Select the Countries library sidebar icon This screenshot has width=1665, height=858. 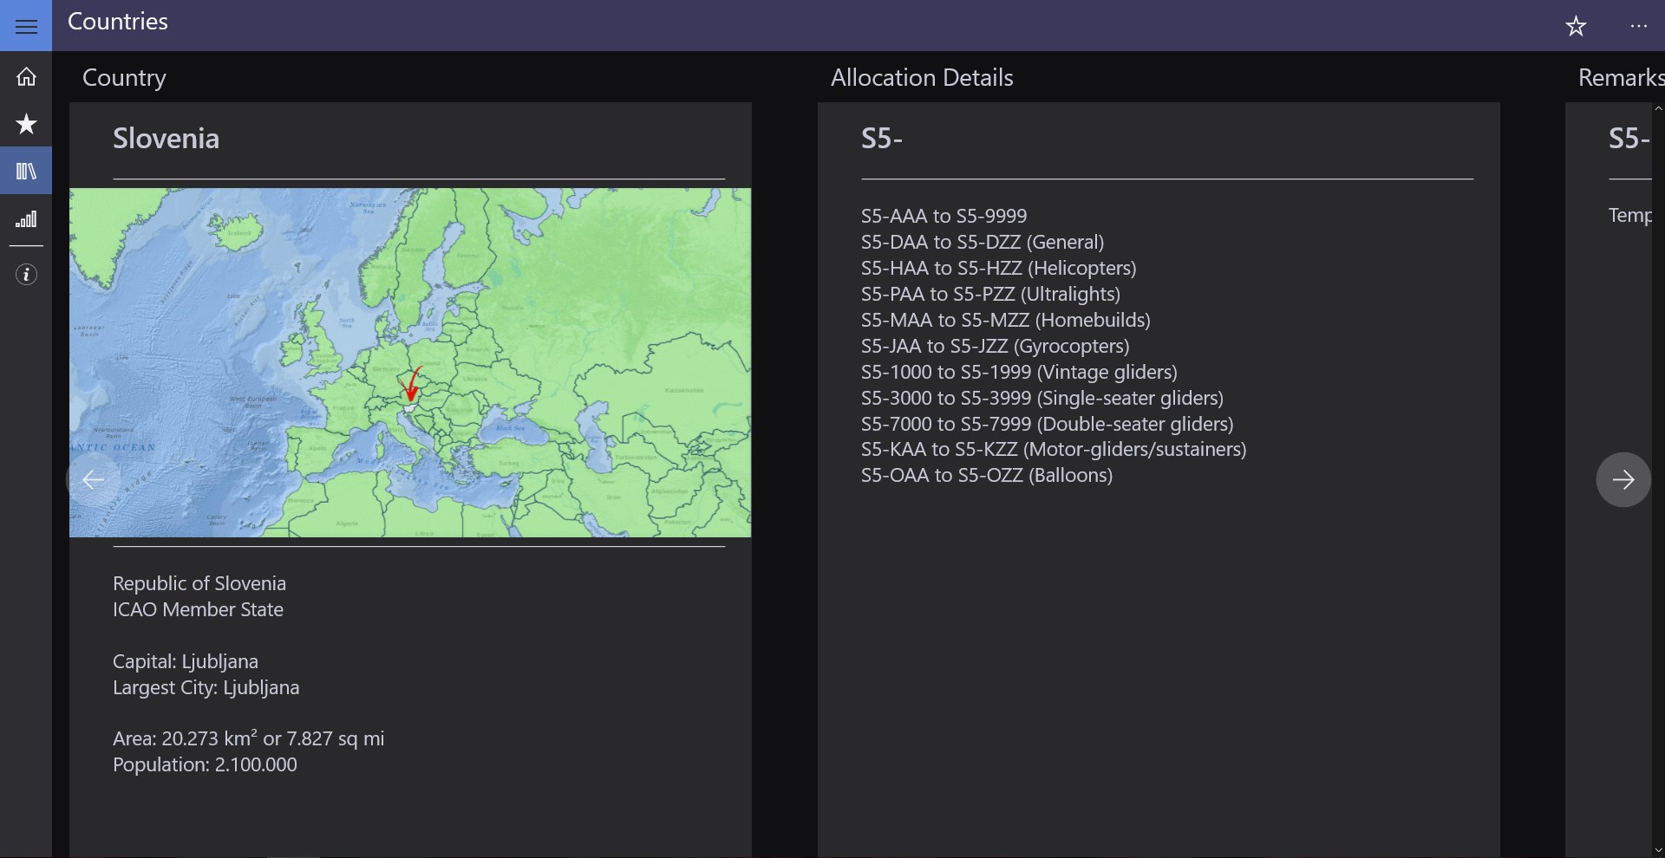[26, 171]
